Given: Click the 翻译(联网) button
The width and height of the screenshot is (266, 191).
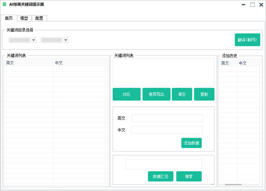Looking at the screenshot, I should [x=247, y=40].
